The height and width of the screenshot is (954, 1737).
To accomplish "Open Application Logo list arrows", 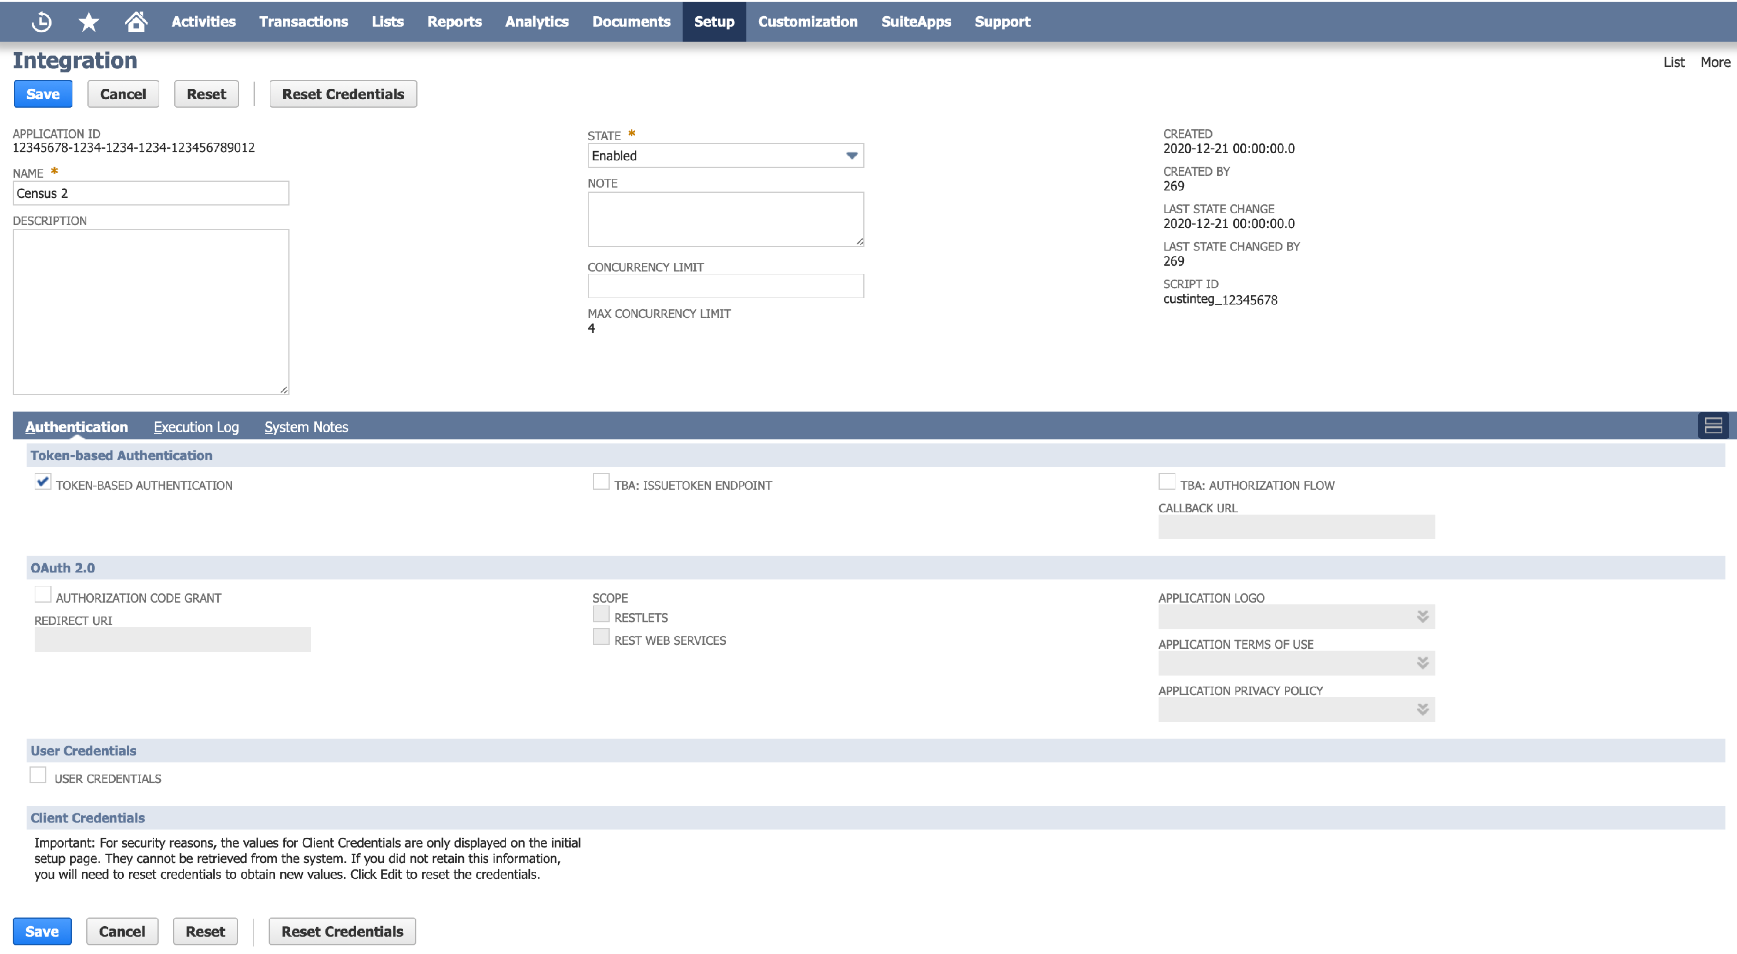I will [1422, 617].
